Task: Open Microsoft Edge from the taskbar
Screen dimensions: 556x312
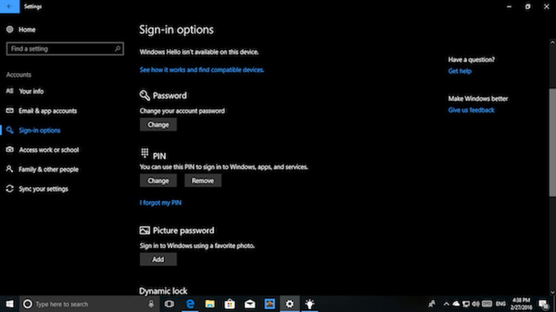Action: 189,304
